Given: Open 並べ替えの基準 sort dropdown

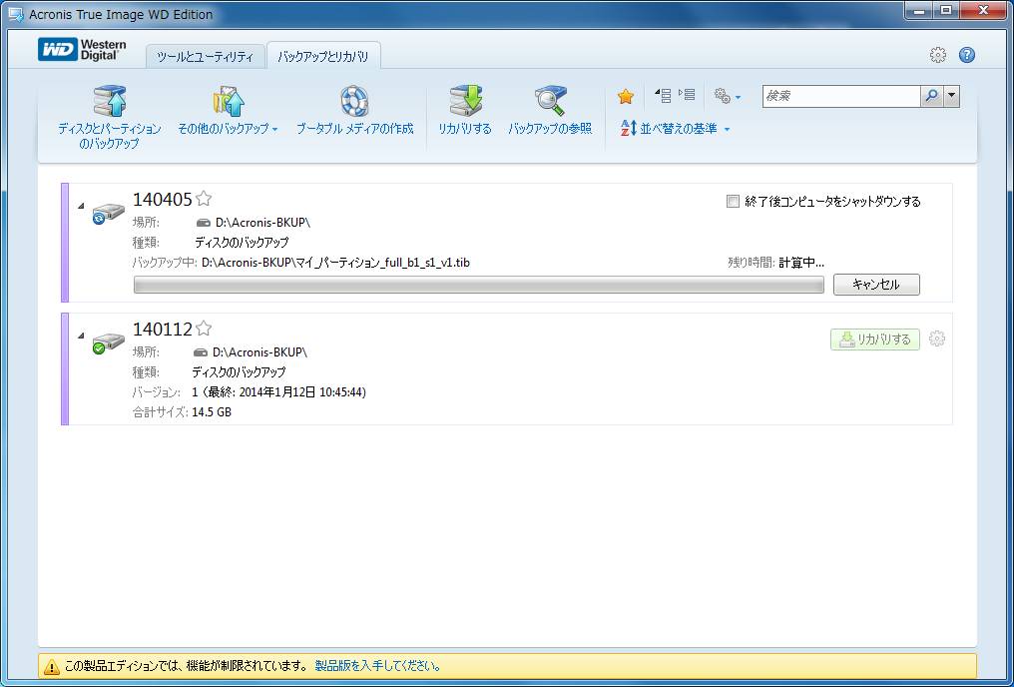Looking at the screenshot, I should pos(675,129).
